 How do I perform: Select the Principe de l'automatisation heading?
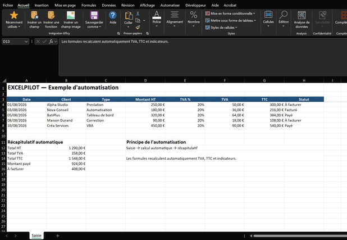[156, 142]
